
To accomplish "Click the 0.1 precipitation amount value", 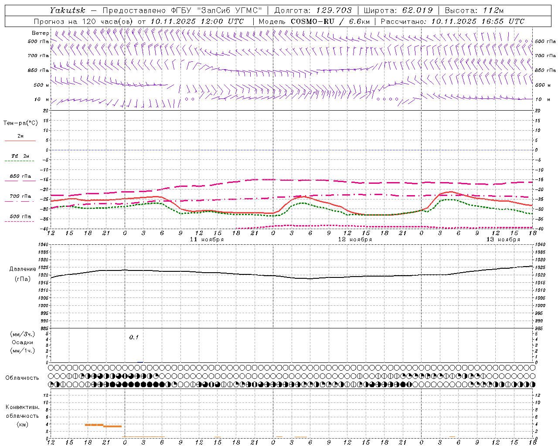I will pyautogui.click(x=134, y=337).
